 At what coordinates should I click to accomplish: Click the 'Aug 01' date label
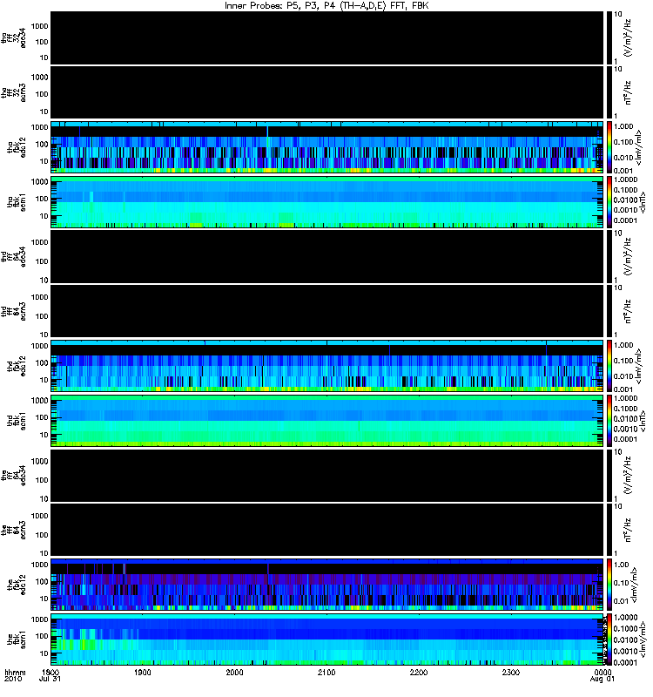603,679
